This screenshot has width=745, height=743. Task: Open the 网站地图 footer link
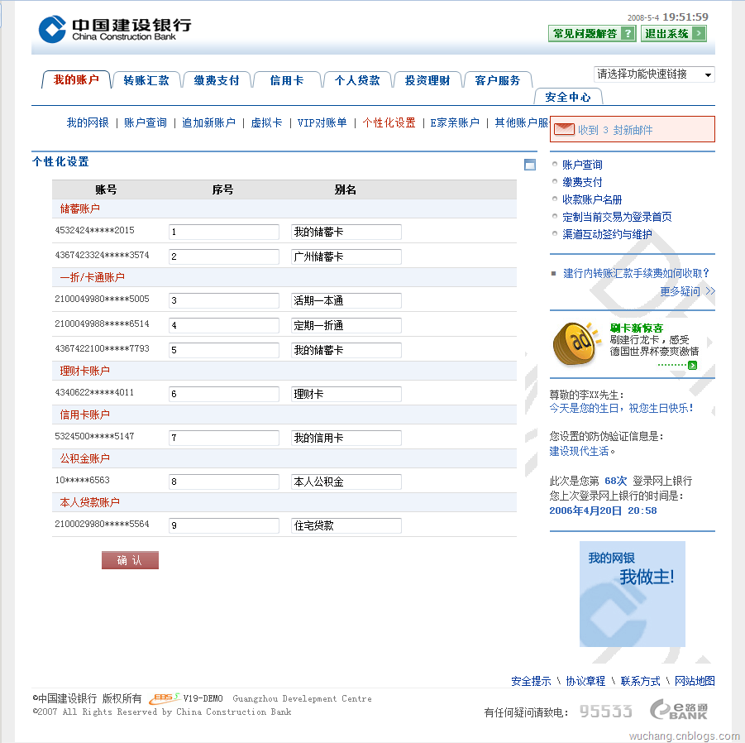coord(695,681)
